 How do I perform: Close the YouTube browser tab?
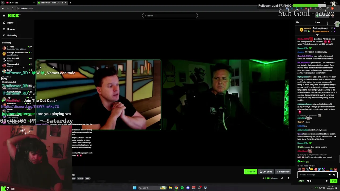(34, 3)
